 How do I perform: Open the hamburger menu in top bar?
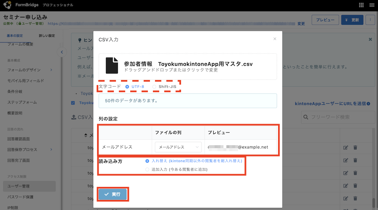(x=372, y=5)
